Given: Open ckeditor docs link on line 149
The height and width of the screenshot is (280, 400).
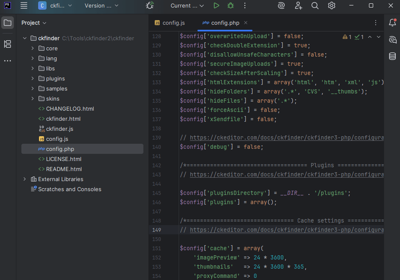Looking at the screenshot, I should pos(287,230).
